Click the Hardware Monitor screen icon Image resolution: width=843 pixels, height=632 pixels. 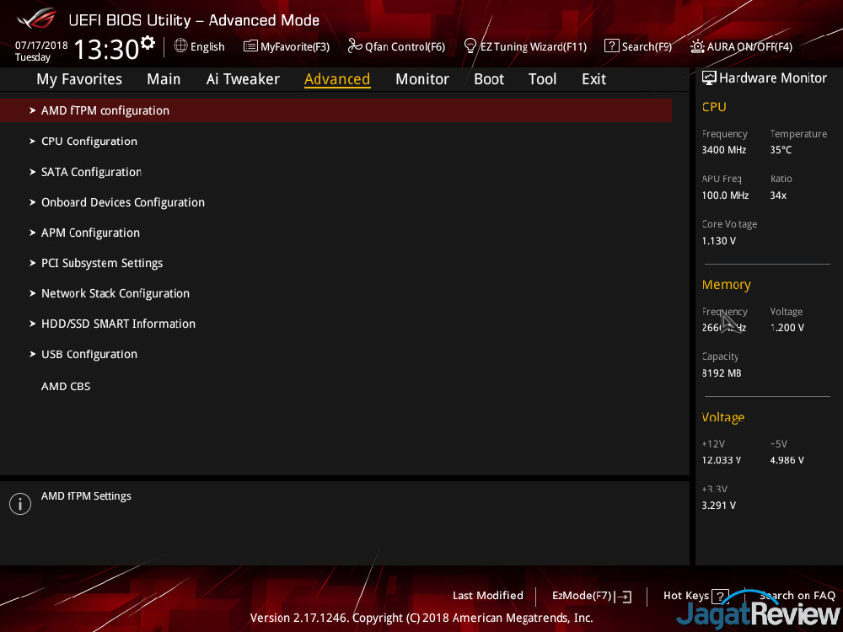pos(709,78)
